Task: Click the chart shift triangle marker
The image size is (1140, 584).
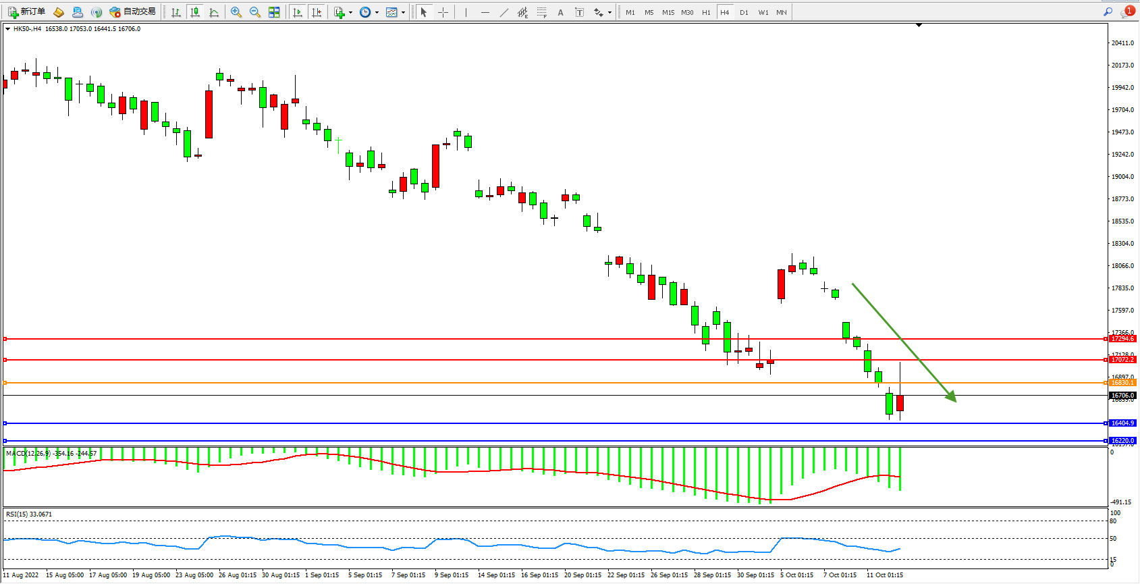Action: click(x=919, y=25)
